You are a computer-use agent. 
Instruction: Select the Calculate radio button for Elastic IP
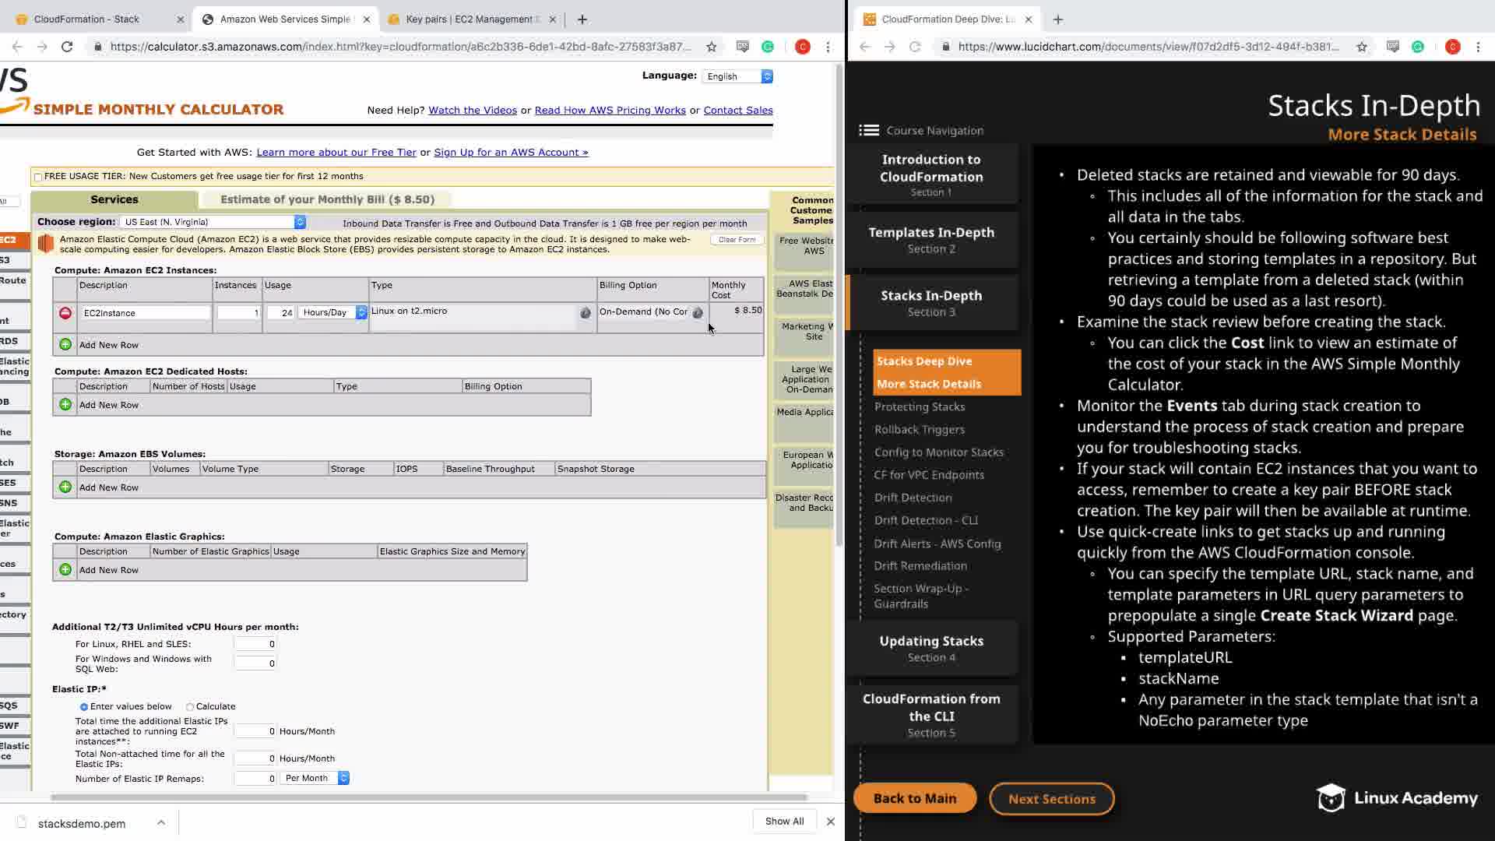pos(190,707)
